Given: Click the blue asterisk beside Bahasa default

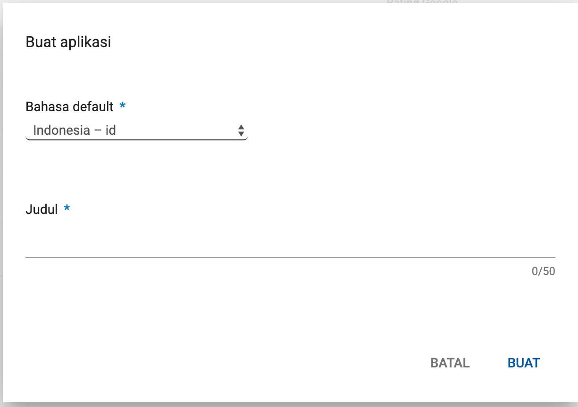Looking at the screenshot, I should coord(123,106).
